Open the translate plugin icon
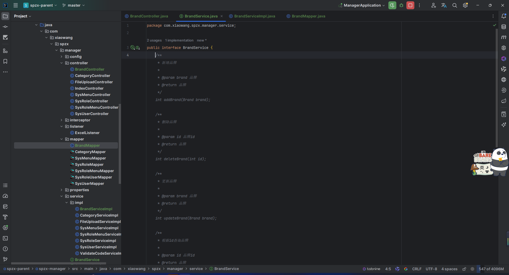 (x=444, y=5)
